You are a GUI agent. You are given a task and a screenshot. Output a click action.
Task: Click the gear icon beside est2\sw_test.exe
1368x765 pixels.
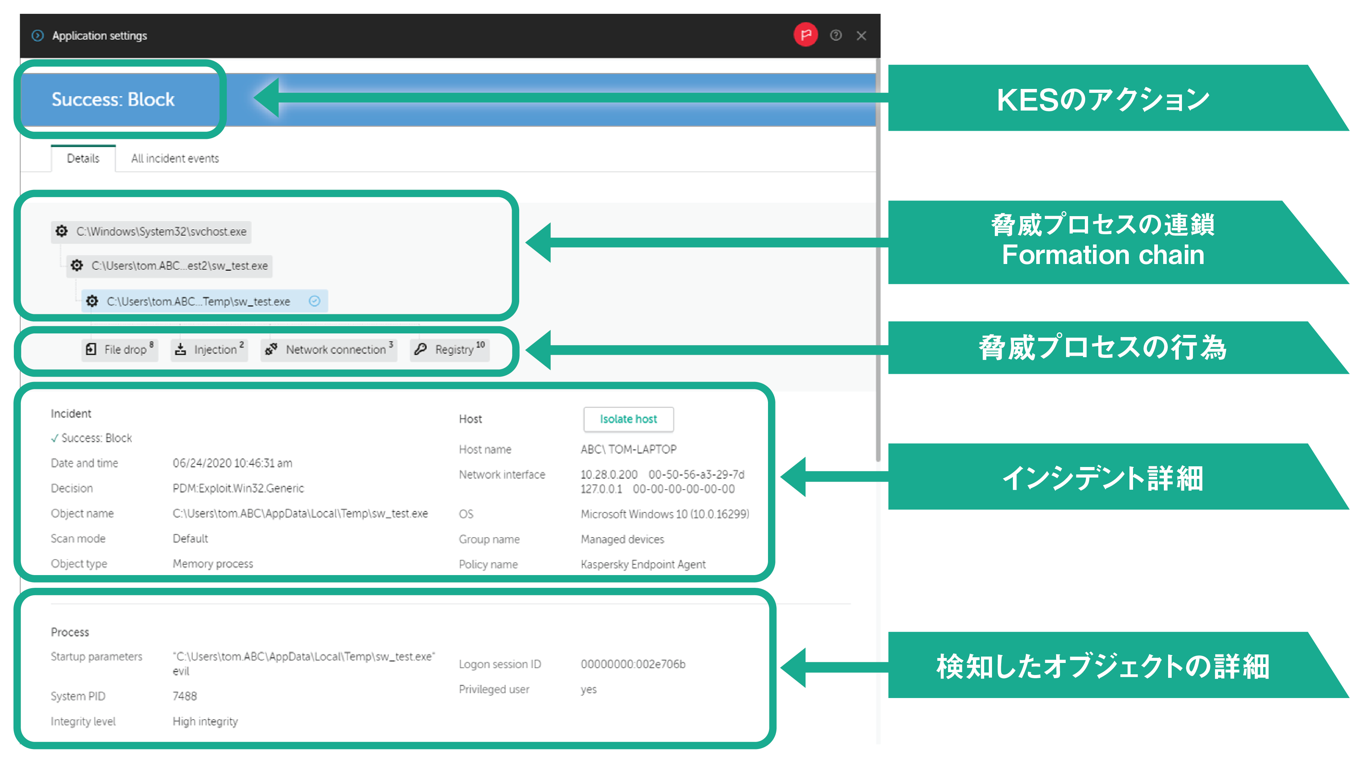[77, 265]
